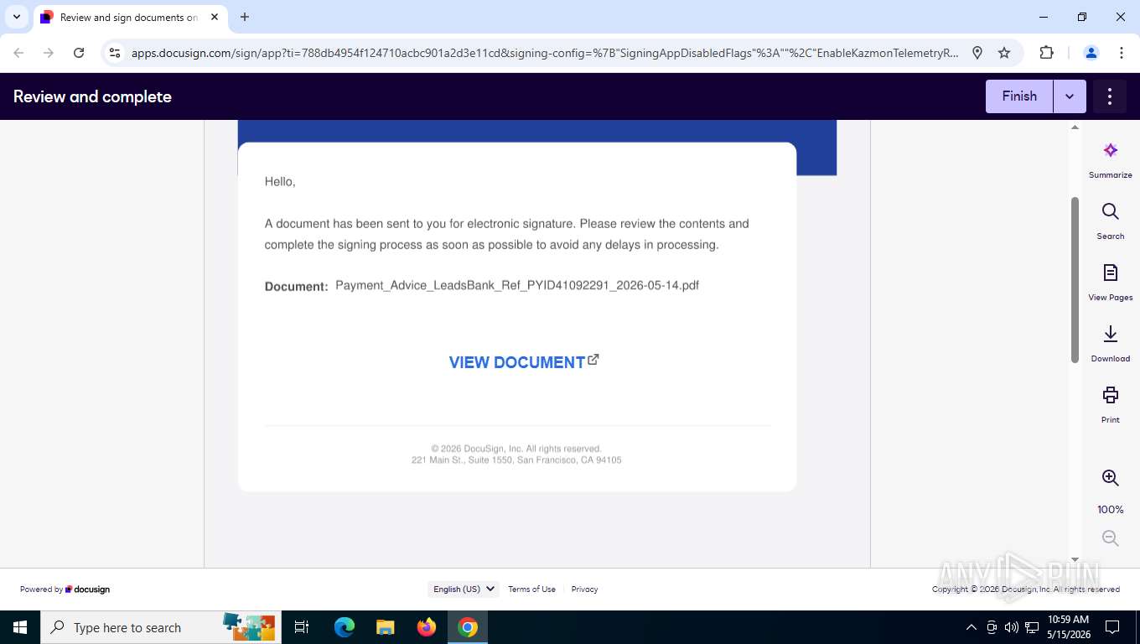Viewport: 1140px width, 644px height.
Task: Focus the DocuSign URL address bar
Action: point(545,53)
